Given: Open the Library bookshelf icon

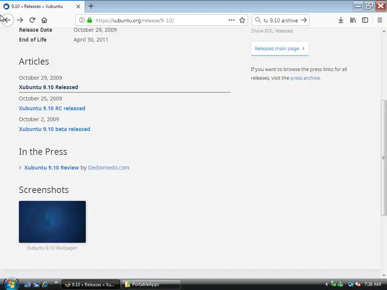Looking at the screenshot, I should [353, 20].
